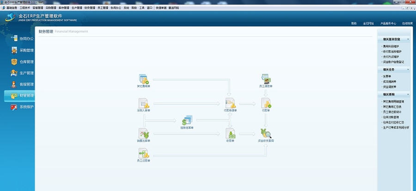Image resolution: width=416 pixels, height=191 pixels.
Task: Open 往来应付应收汇总 in 相关查询
Action: point(393,122)
